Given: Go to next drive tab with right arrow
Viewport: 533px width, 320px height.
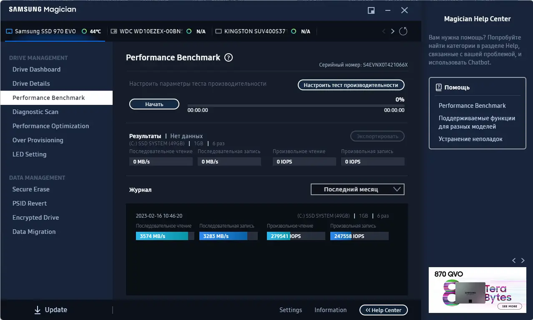Looking at the screenshot, I should pyautogui.click(x=392, y=31).
